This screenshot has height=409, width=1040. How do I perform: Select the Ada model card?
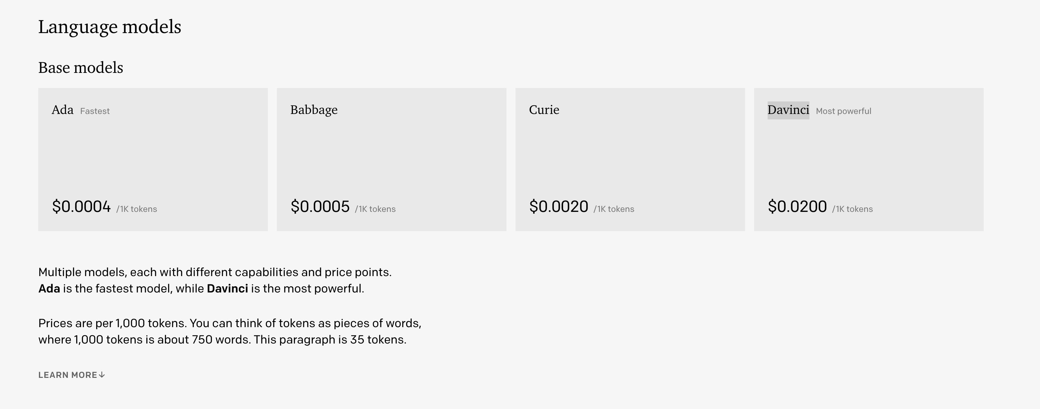click(x=153, y=160)
